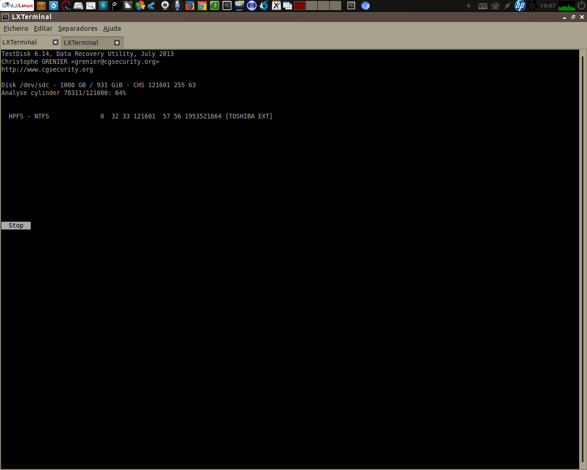Viewport: 587px width, 470px height.
Task: Maximize or restore the LXTerminal window
Action: (x=573, y=17)
